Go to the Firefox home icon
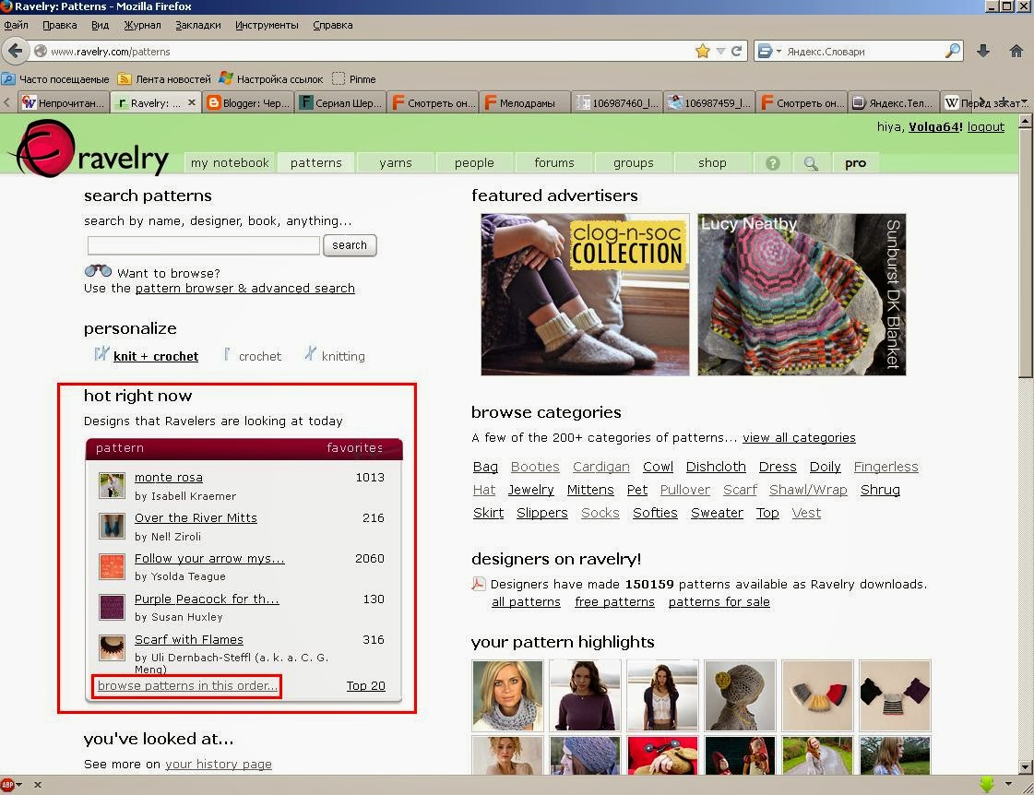1034x795 pixels. pyautogui.click(x=1016, y=51)
